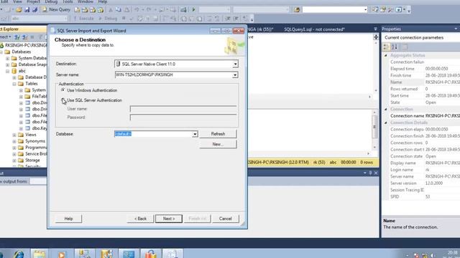Screen dimensions: 460x258
Task: Open the Help menu
Action: tap(102, 1)
